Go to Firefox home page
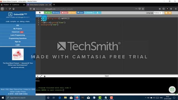178x100 pixels. pyautogui.click(x=14, y=9)
